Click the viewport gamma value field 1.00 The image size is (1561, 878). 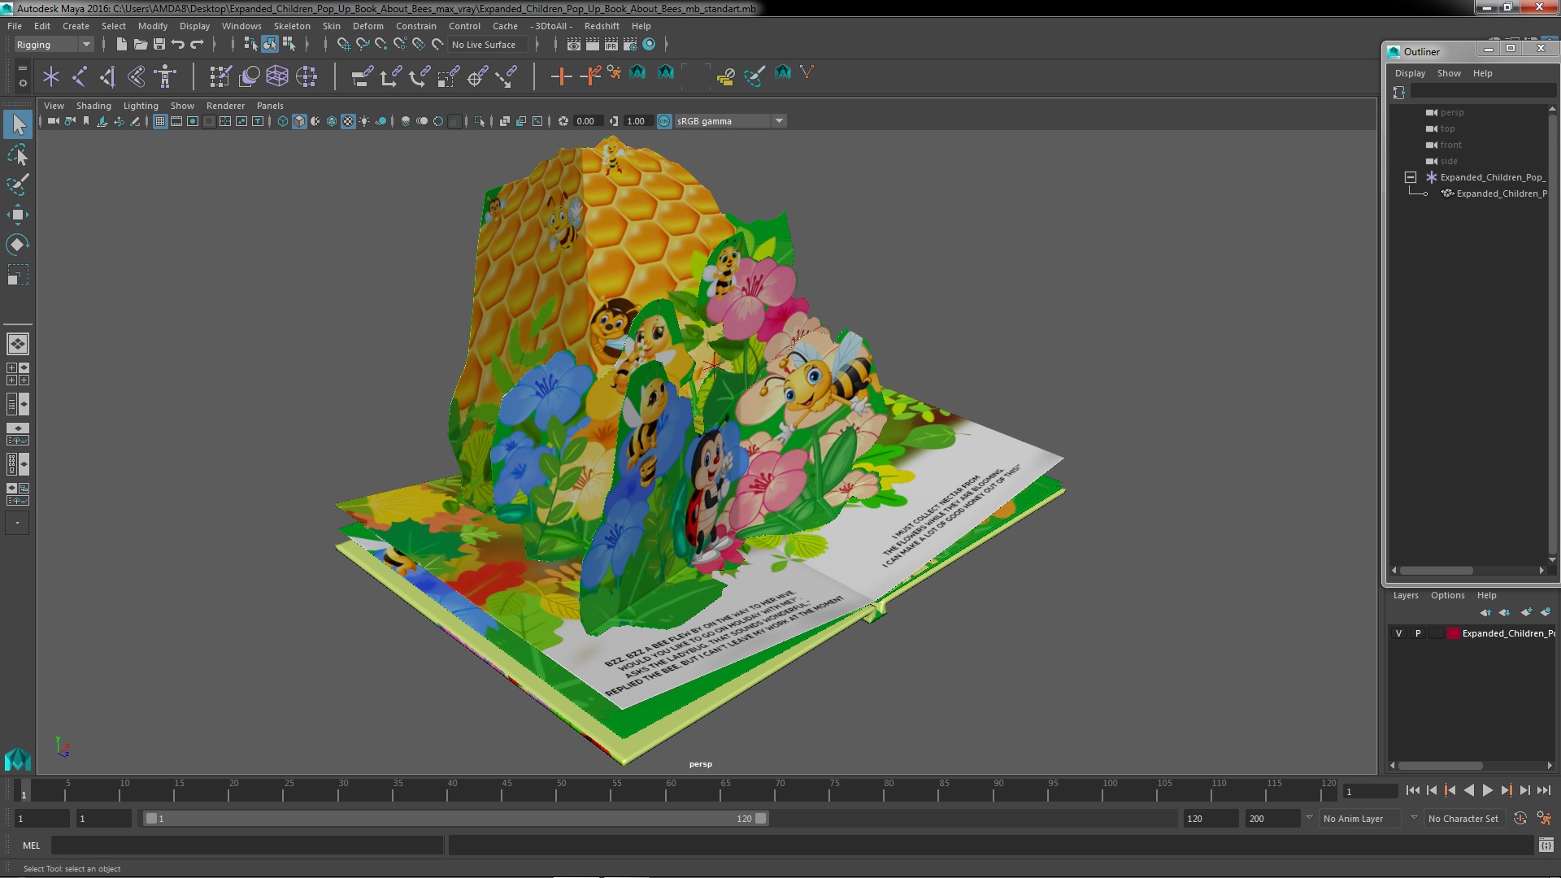point(637,121)
